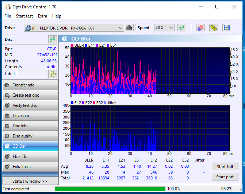
Task: Click the drive icon in the Drive selector
Action: click(28, 28)
